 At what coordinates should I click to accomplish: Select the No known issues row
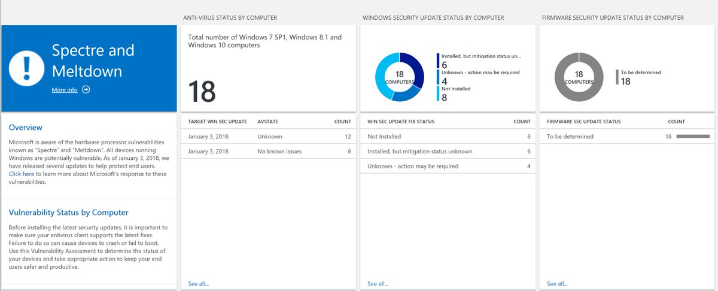[x=269, y=151]
